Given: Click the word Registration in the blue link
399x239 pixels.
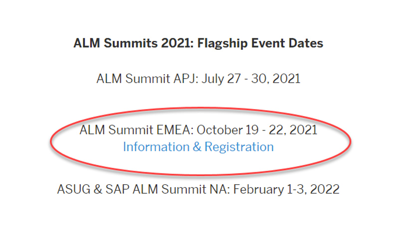Looking at the screenshot, I should click(x=239, y=147).
